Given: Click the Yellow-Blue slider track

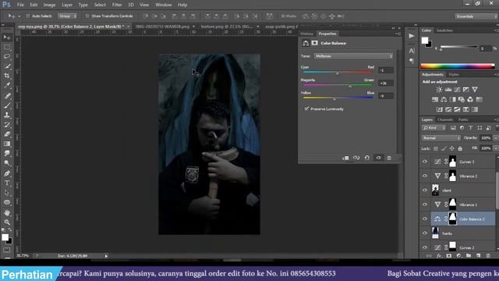Looking at the screenshot, I should pos(338,98).
